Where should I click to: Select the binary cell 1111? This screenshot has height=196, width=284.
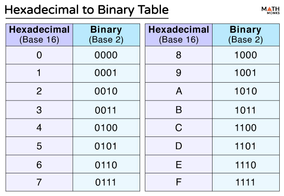(x=246, y=182)
